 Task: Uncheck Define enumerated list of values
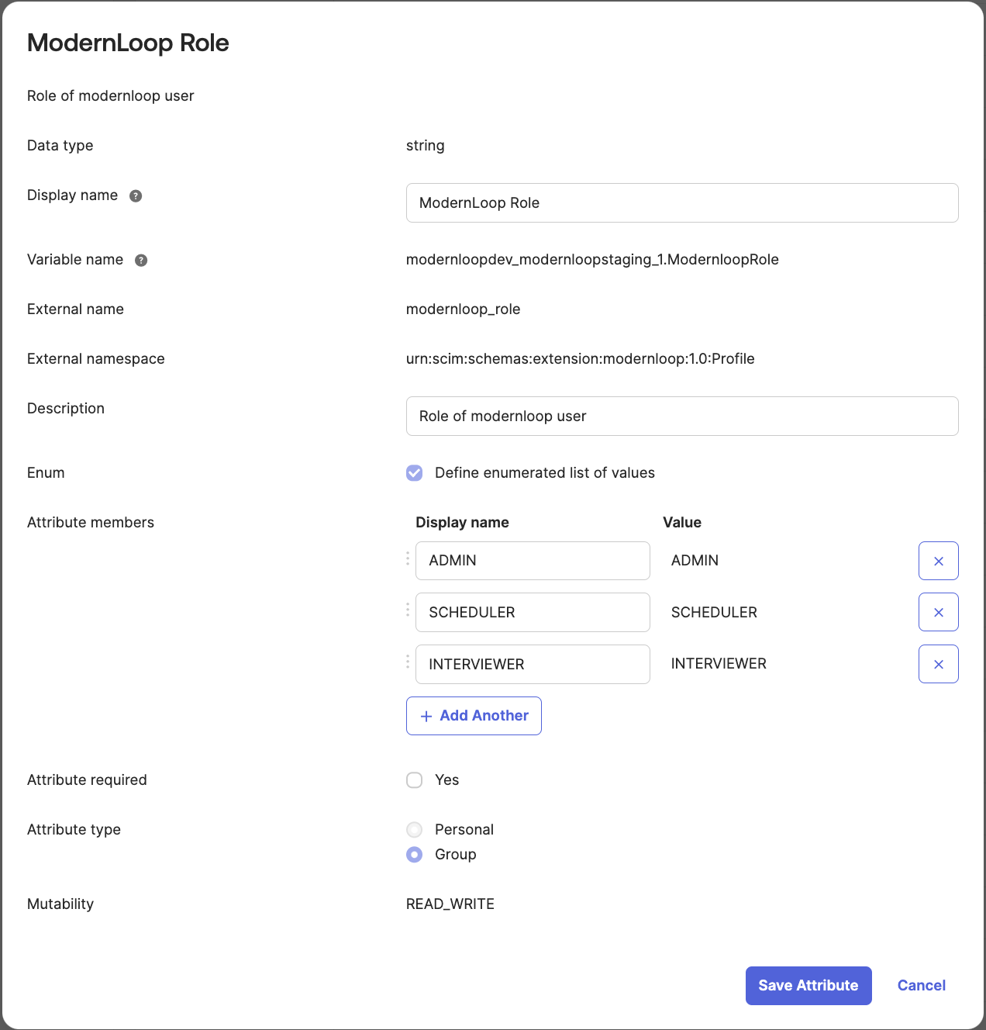point(415,473)
